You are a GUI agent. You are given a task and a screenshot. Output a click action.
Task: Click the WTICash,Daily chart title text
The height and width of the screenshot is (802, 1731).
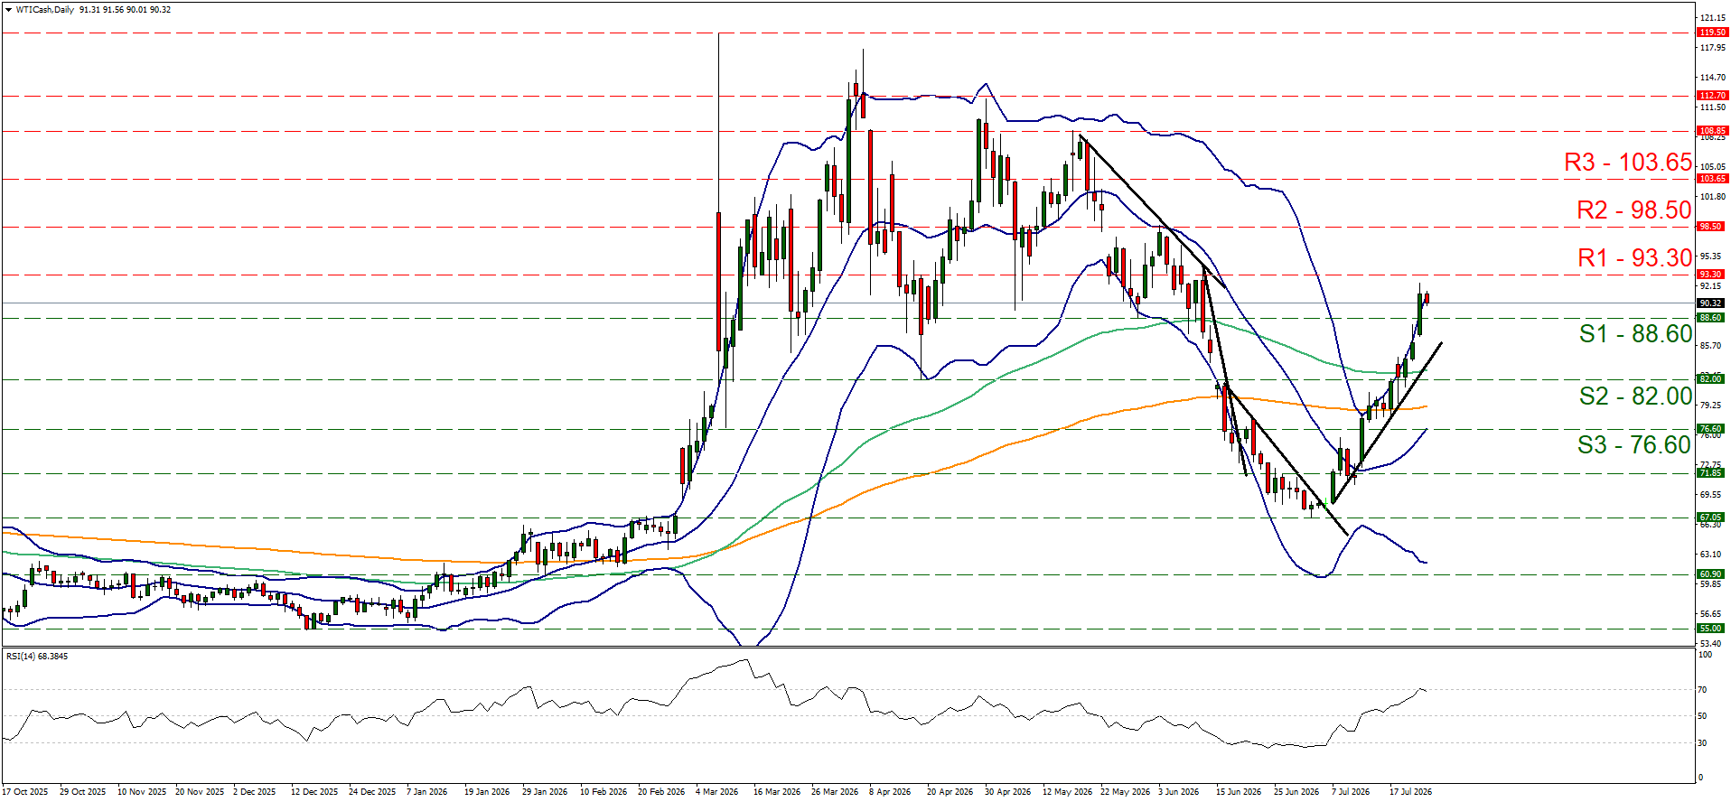tap(45, 10)
